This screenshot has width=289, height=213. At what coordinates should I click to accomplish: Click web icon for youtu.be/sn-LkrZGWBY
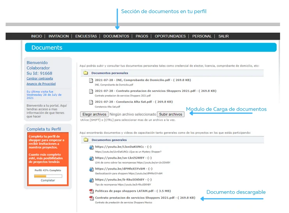click(x=91, y=158)
